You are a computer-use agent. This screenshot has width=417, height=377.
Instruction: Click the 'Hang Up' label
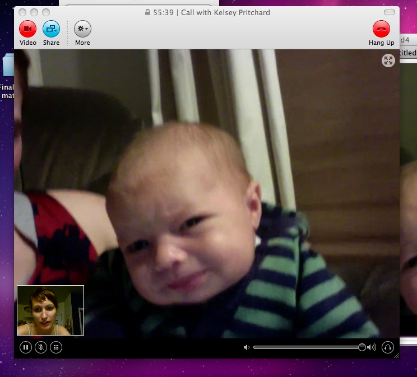(x=381, y=43)
